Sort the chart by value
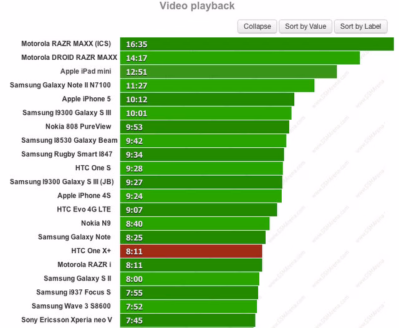The height and width of the screenshot is (328, 399). click(305, 26)
